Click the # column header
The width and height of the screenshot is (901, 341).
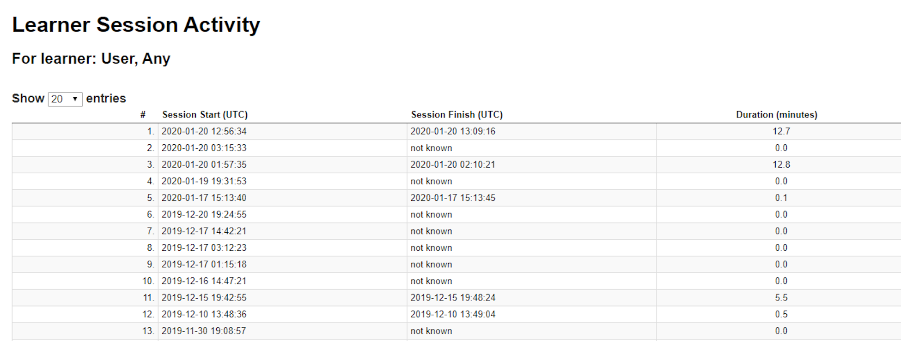tap(143, 115)
